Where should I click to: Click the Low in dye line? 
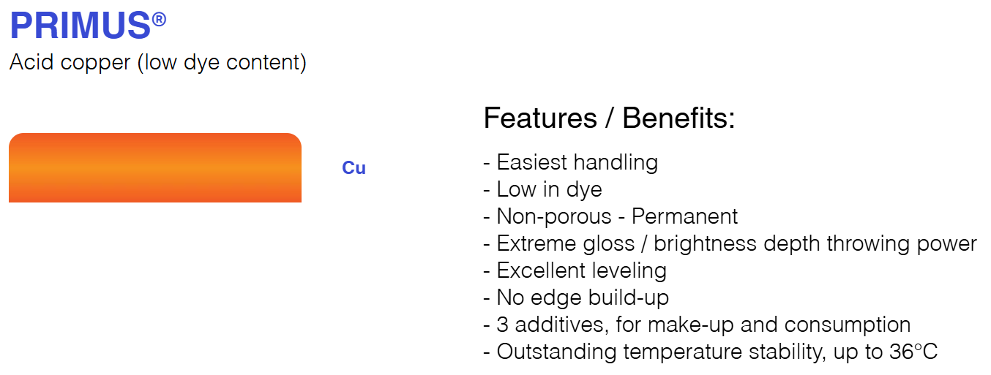[543, 189]
